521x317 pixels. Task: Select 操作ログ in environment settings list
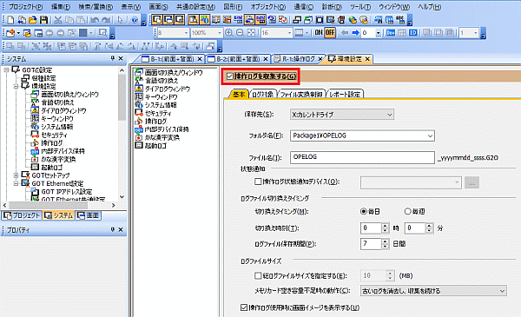(155, 122)
